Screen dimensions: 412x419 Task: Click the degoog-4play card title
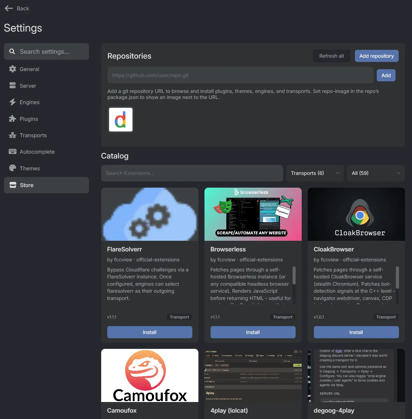334,410
